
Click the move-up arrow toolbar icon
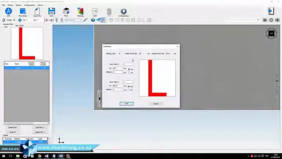click(57, 20)
